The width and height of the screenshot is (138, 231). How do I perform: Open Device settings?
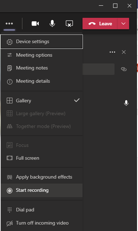coord(42,42)
